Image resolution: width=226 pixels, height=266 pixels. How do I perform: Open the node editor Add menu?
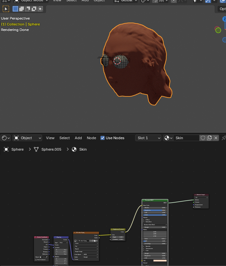(78, 138)
